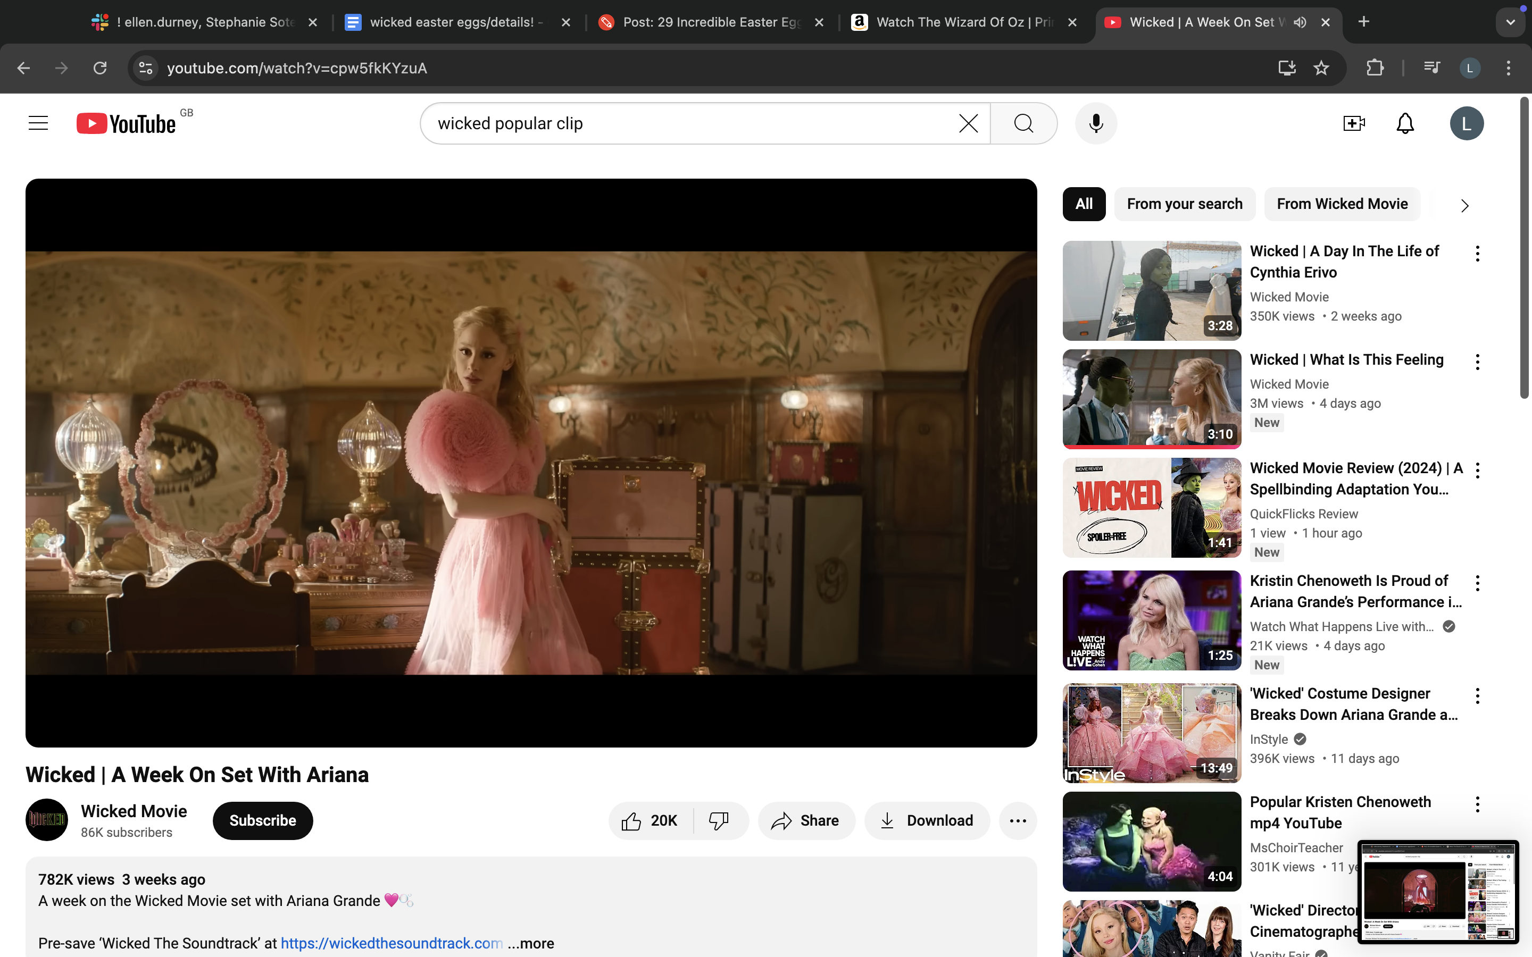
Task: Click the Create video camera icon
Action: point(1353,123)
